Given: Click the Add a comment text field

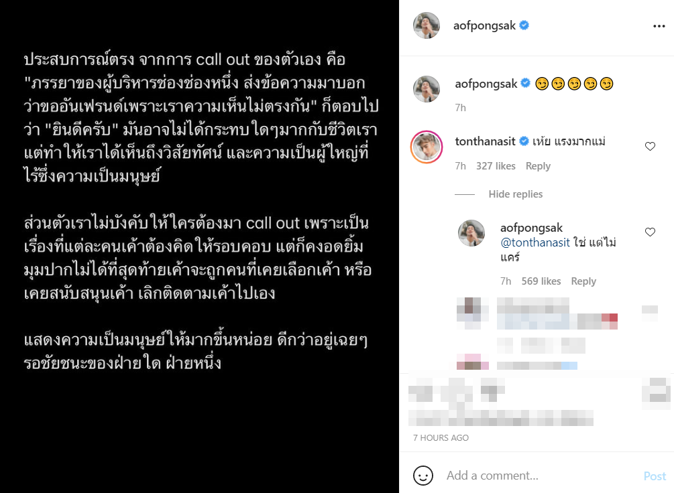Looking at the screenshot, I should pyautogui.click(x=540, y=476).
